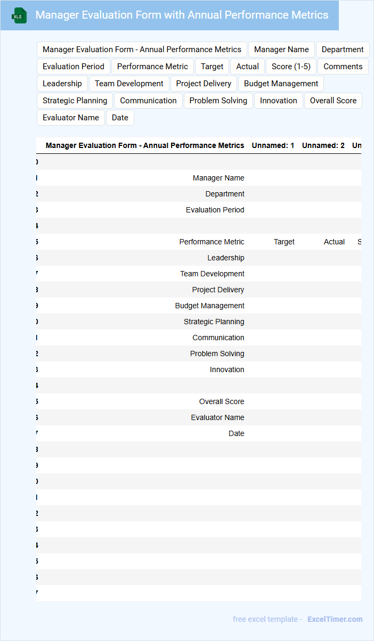Click the 'Unnamed: 1' column header
Image resolution: width=374 pixels, height=641 pixels.
pyautogui.click(x=273, y=145)
